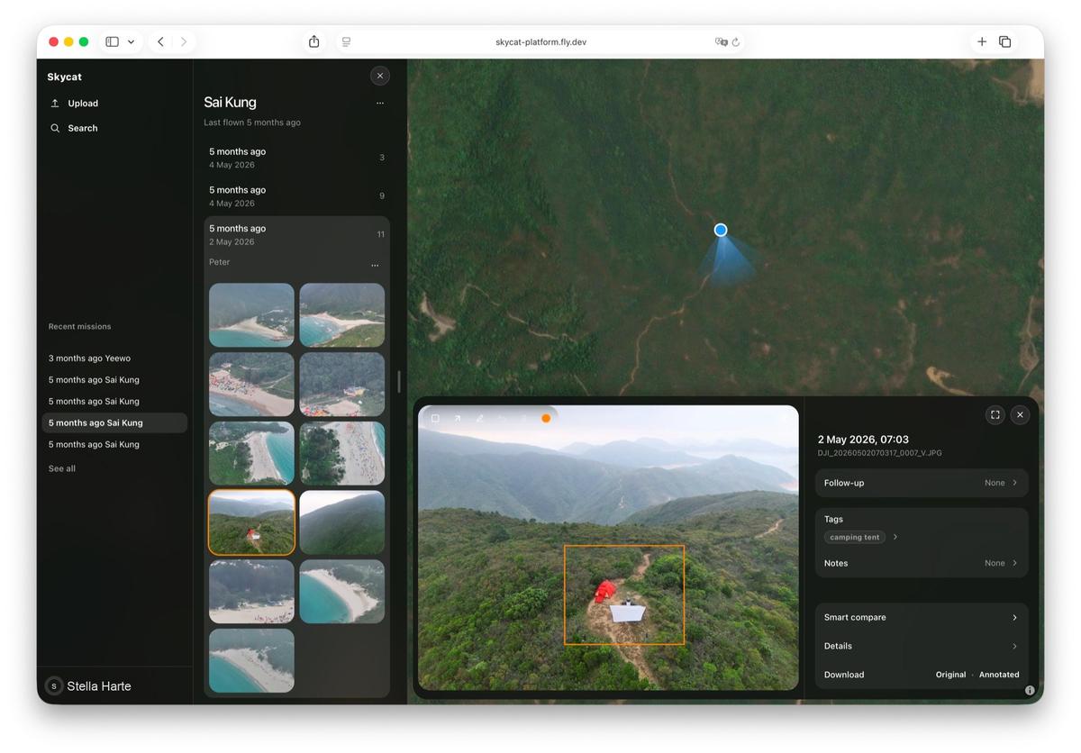The width and height of the screenshot is (1081, 753).
Task: Select the arrow annotation tool
Action: click(x=457, y=418)
